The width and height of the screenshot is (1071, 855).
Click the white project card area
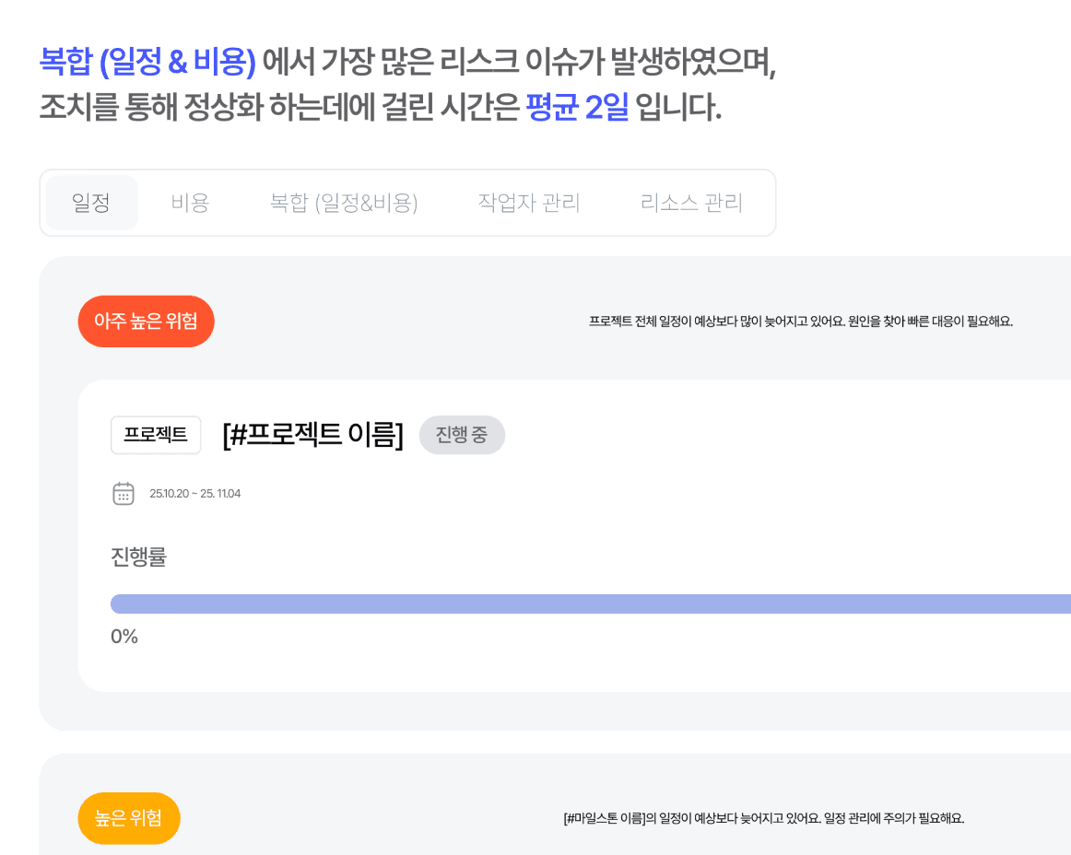574,536
